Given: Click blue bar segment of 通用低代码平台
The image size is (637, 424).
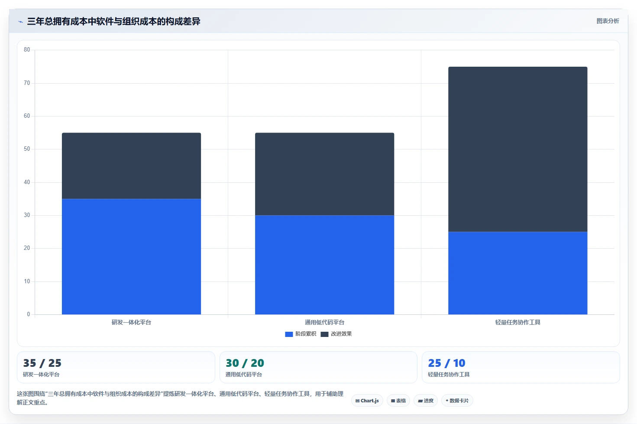Looking at the screenshot, I should click(324, 265).
